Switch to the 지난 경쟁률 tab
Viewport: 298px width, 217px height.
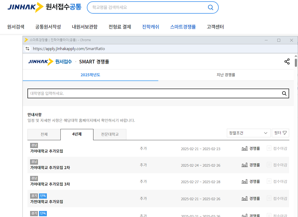coord(226,75)
